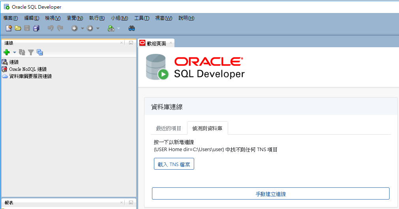This screenshot has width=399, height=209.
Task: Open the 瀏覽(N) menu
Action: [75, 18]
